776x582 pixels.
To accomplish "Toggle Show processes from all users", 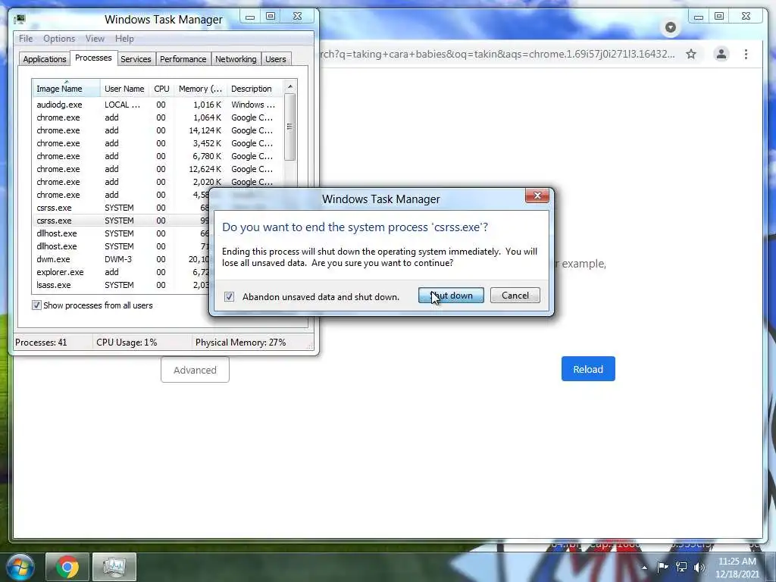I will coord(36,305).
